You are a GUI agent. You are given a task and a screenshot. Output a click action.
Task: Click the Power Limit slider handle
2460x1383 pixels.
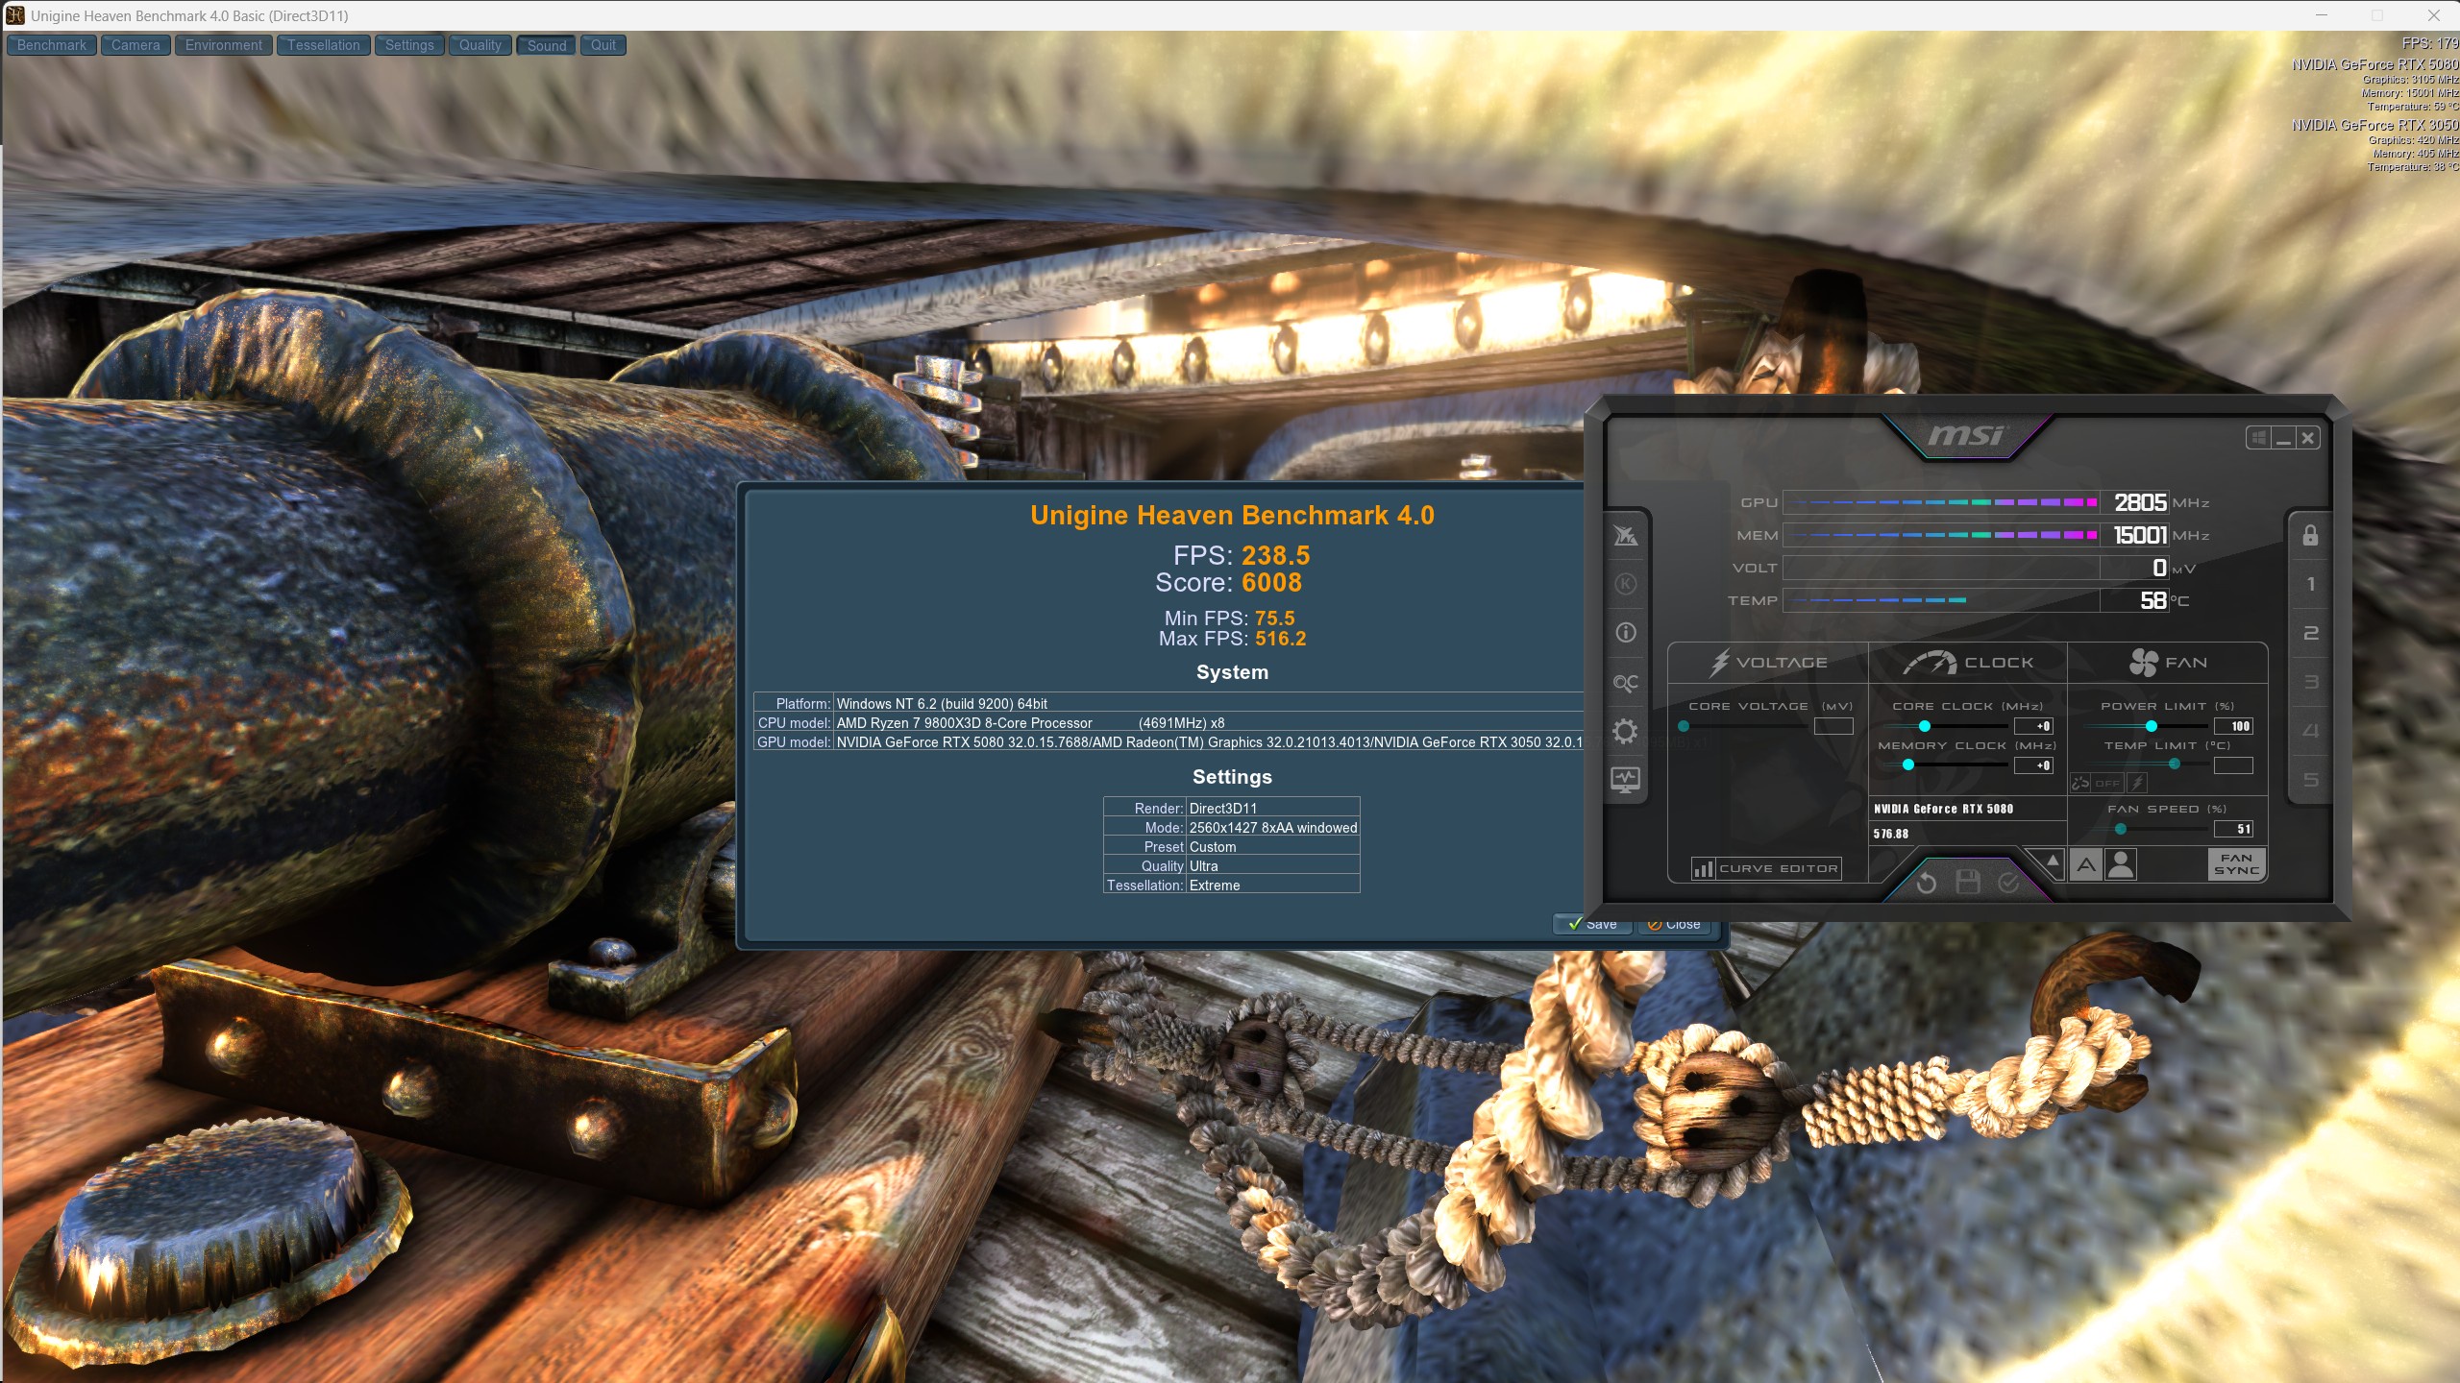2152,726
